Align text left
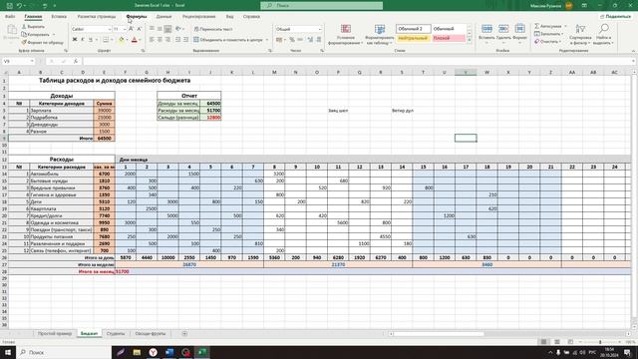Viewport: 638px width, 359px height. click(x=152, y=40)
